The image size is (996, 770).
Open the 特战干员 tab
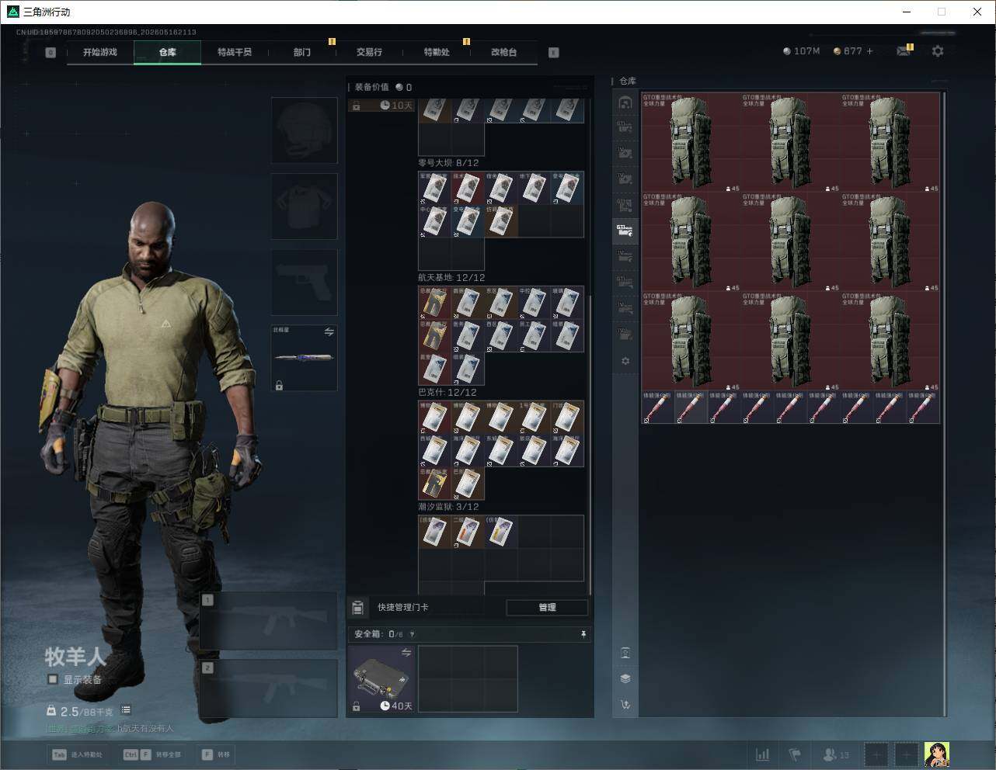235,52
